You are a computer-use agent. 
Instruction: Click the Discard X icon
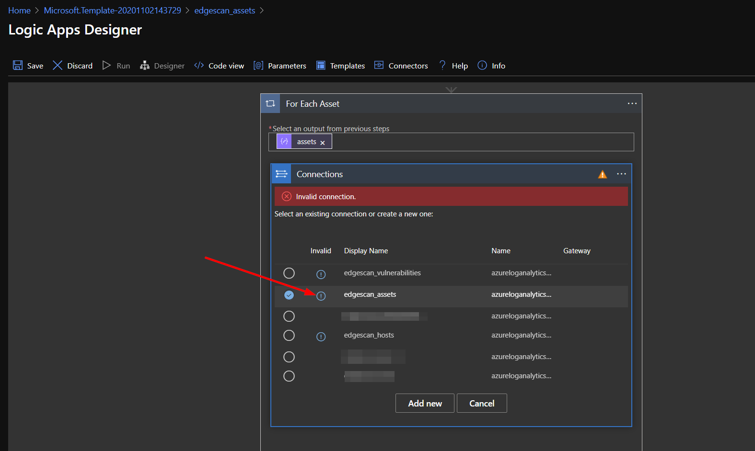pos(58,65)
